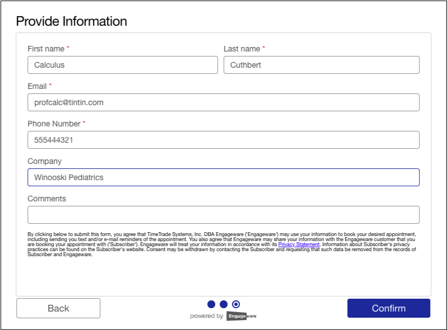The height and width of the screenshot is (330, 447).
Task: Click the Phone Number label
Action: (x=54, y=124)
